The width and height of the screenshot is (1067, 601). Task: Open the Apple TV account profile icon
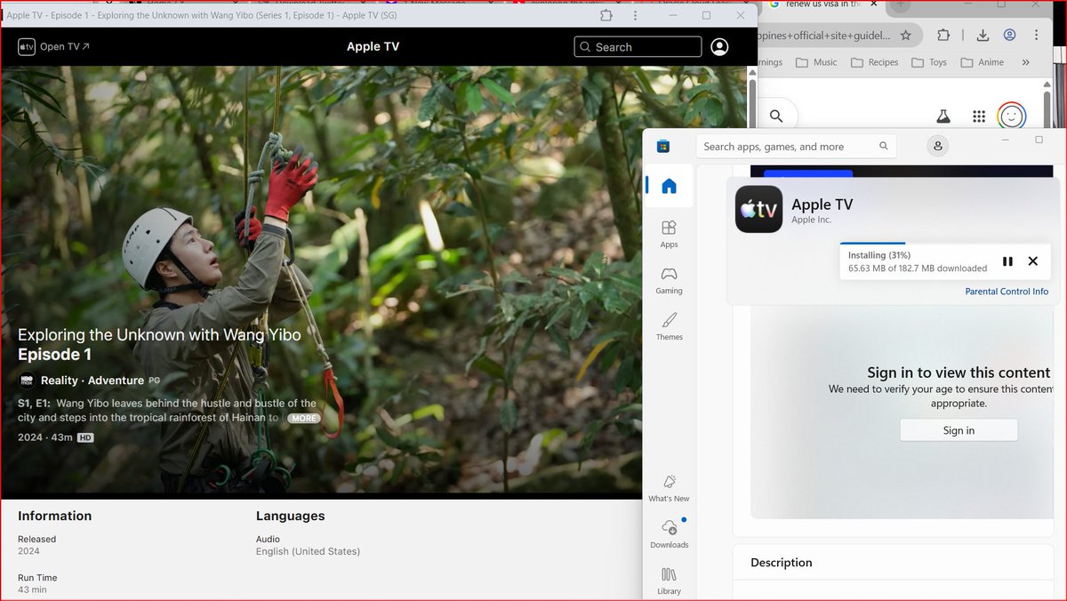click(720, 47)
